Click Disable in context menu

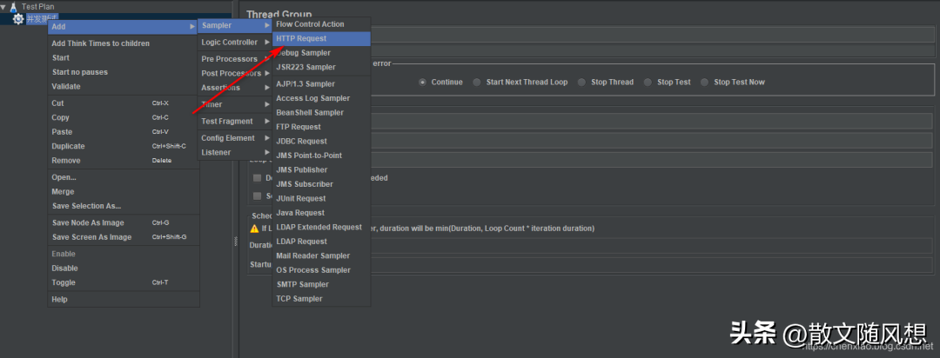tap(123, 268)
